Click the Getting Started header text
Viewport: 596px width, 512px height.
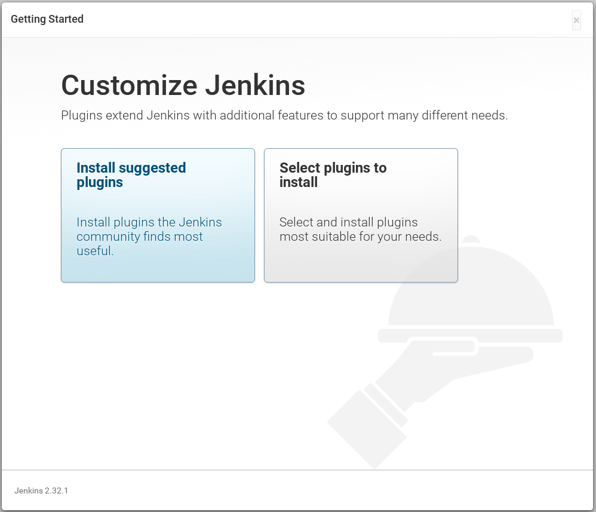coord(47,19)
